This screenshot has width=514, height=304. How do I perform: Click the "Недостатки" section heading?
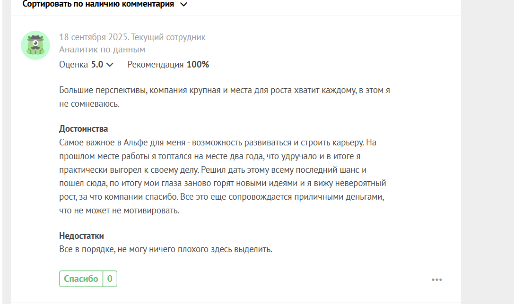point(81,236)
